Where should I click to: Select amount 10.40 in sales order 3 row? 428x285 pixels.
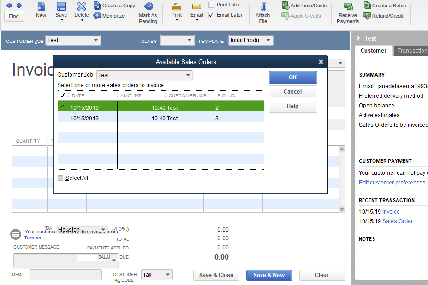[x=158, y=118]
